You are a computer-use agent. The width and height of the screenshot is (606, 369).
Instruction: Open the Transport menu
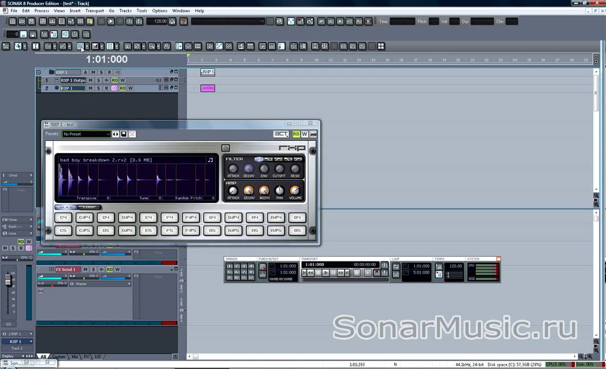pyautogui.click(x=94, y=11)
